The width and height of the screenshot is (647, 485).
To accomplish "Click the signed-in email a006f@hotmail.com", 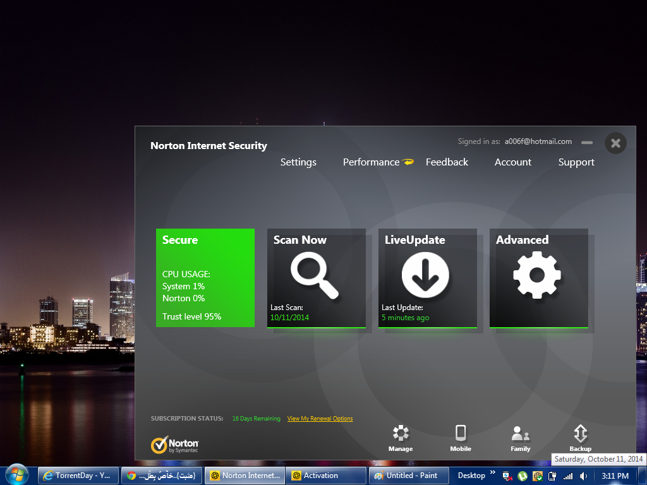I will point(538,141).
